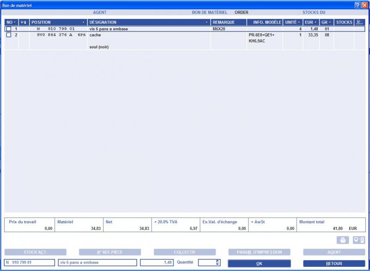Click GR value 08

click(327, 35)
